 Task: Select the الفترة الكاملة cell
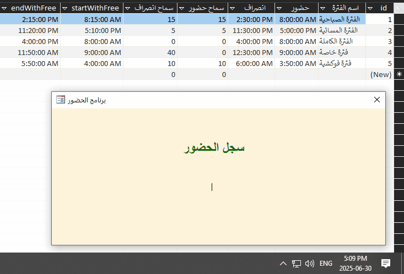click(342, 41)
